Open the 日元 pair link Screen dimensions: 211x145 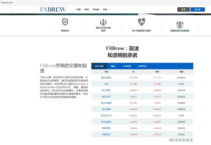pyautogui.click(x=106, y=84)
